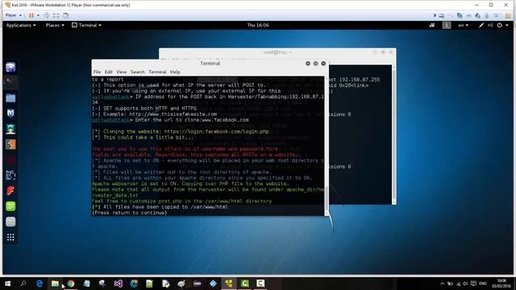
Task: Open the Edit menu in Terminal window
Action: [x=109, y=72]
